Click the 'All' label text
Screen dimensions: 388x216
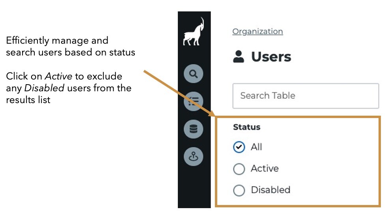click(256, 147)
